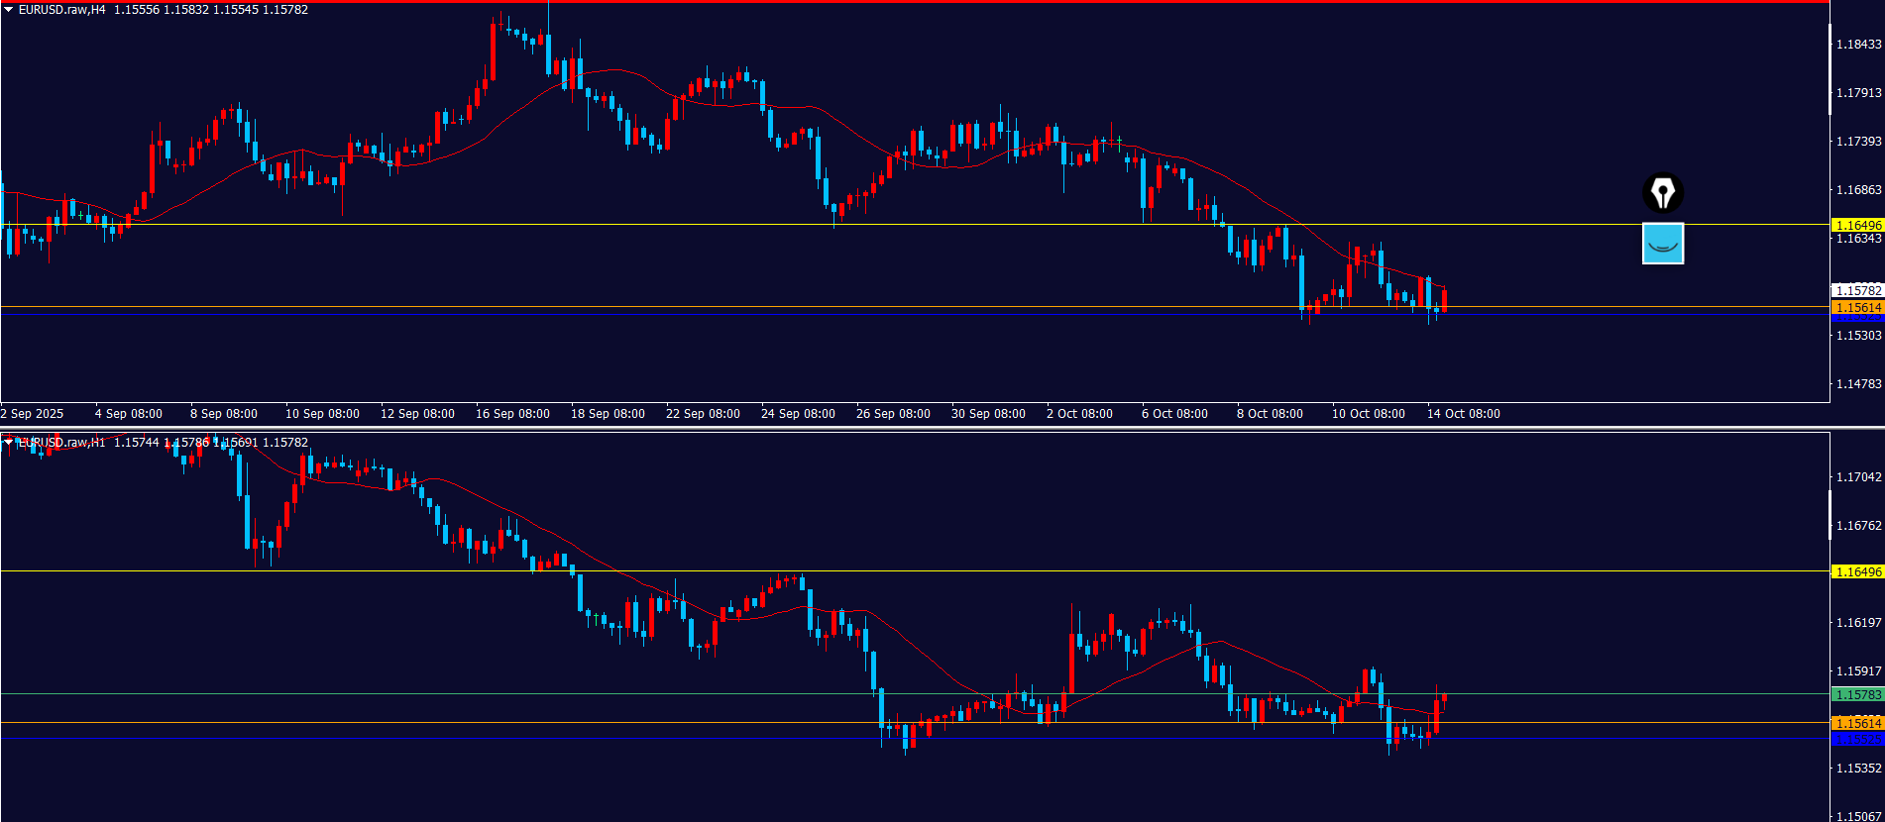This screenshot has width=1885, height=822.
Task: Select the 2 Sep 2025 date label
Action: point(33,414)
